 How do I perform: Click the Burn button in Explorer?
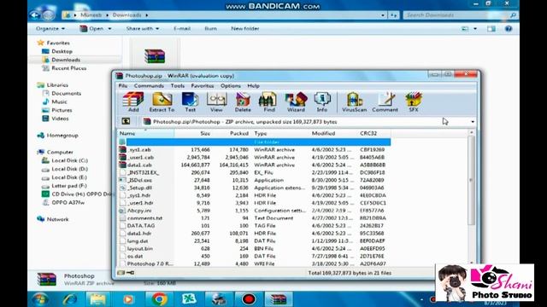click(x=210, y=28)
